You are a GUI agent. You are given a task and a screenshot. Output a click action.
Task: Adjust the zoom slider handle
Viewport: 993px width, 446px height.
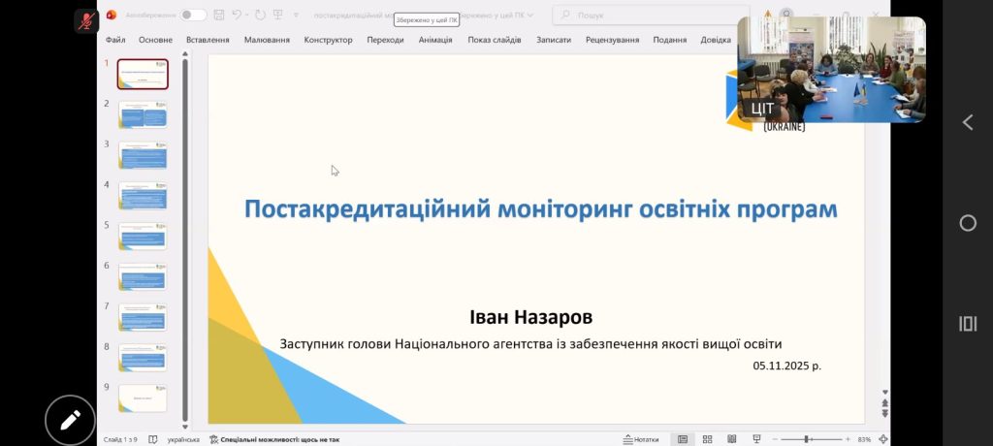coord(808,439)
